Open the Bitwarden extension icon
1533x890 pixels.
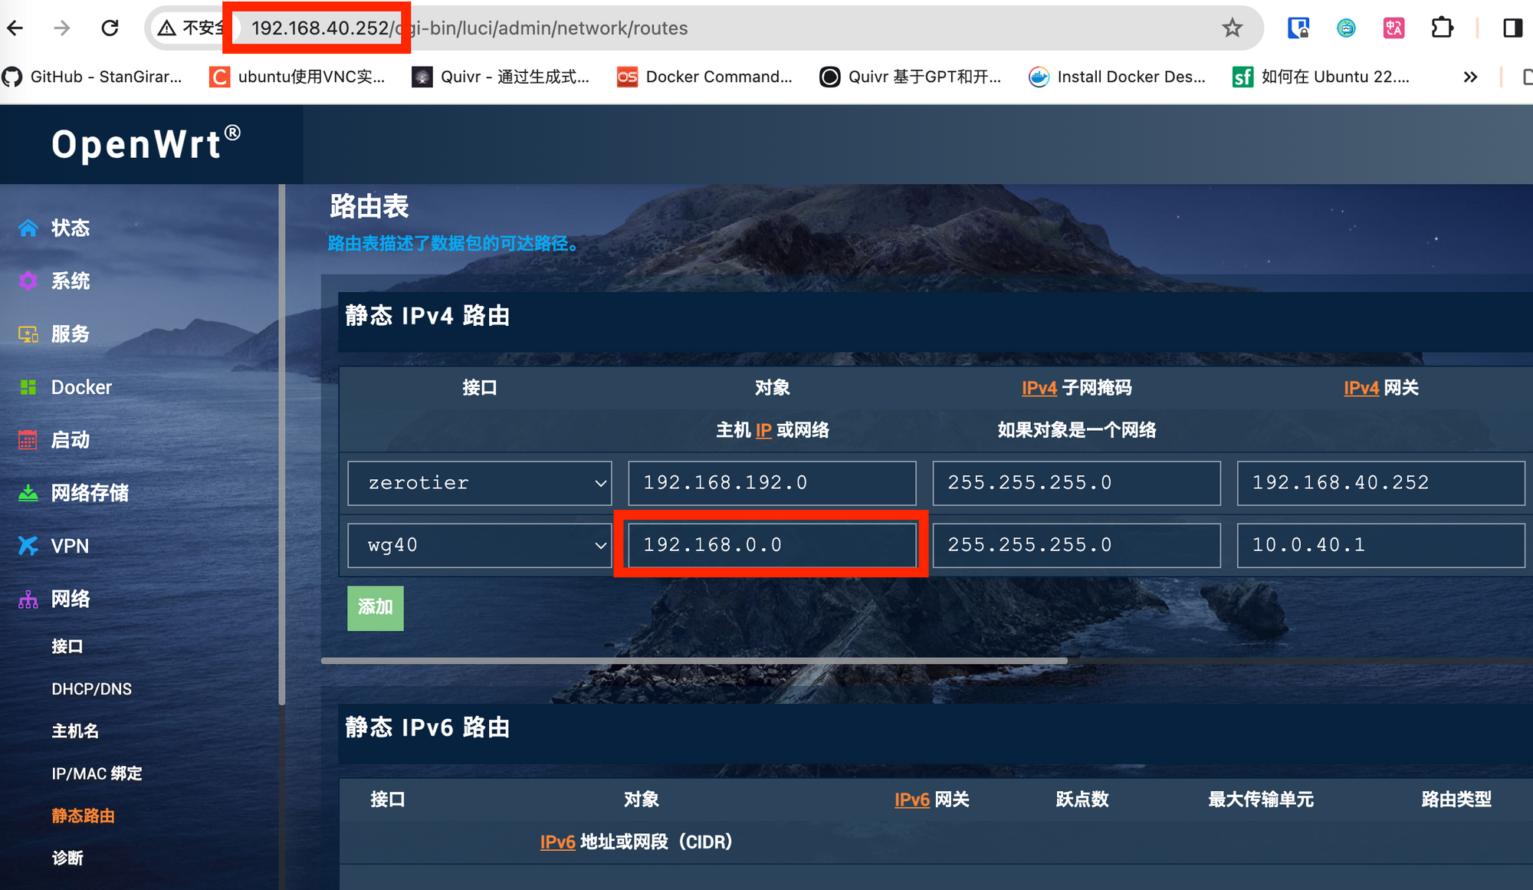1298,28
